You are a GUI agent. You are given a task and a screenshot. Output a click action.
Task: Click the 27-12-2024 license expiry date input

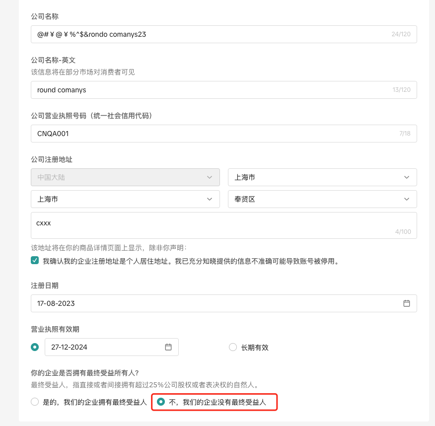pyautogui.click(x=104, y=347)
